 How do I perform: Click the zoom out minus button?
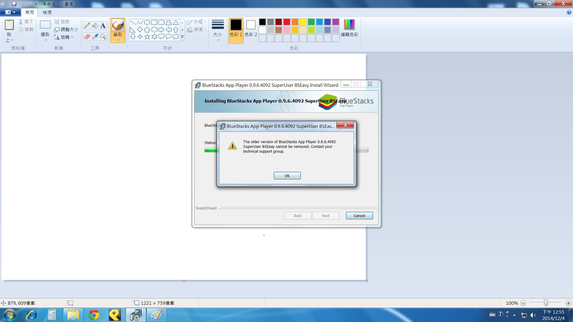click(x=523, y=303)
